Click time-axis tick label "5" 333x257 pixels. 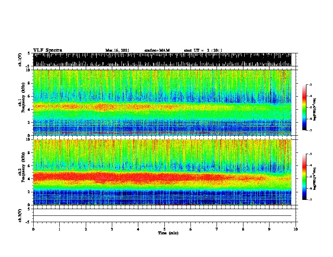click(164, 229)
